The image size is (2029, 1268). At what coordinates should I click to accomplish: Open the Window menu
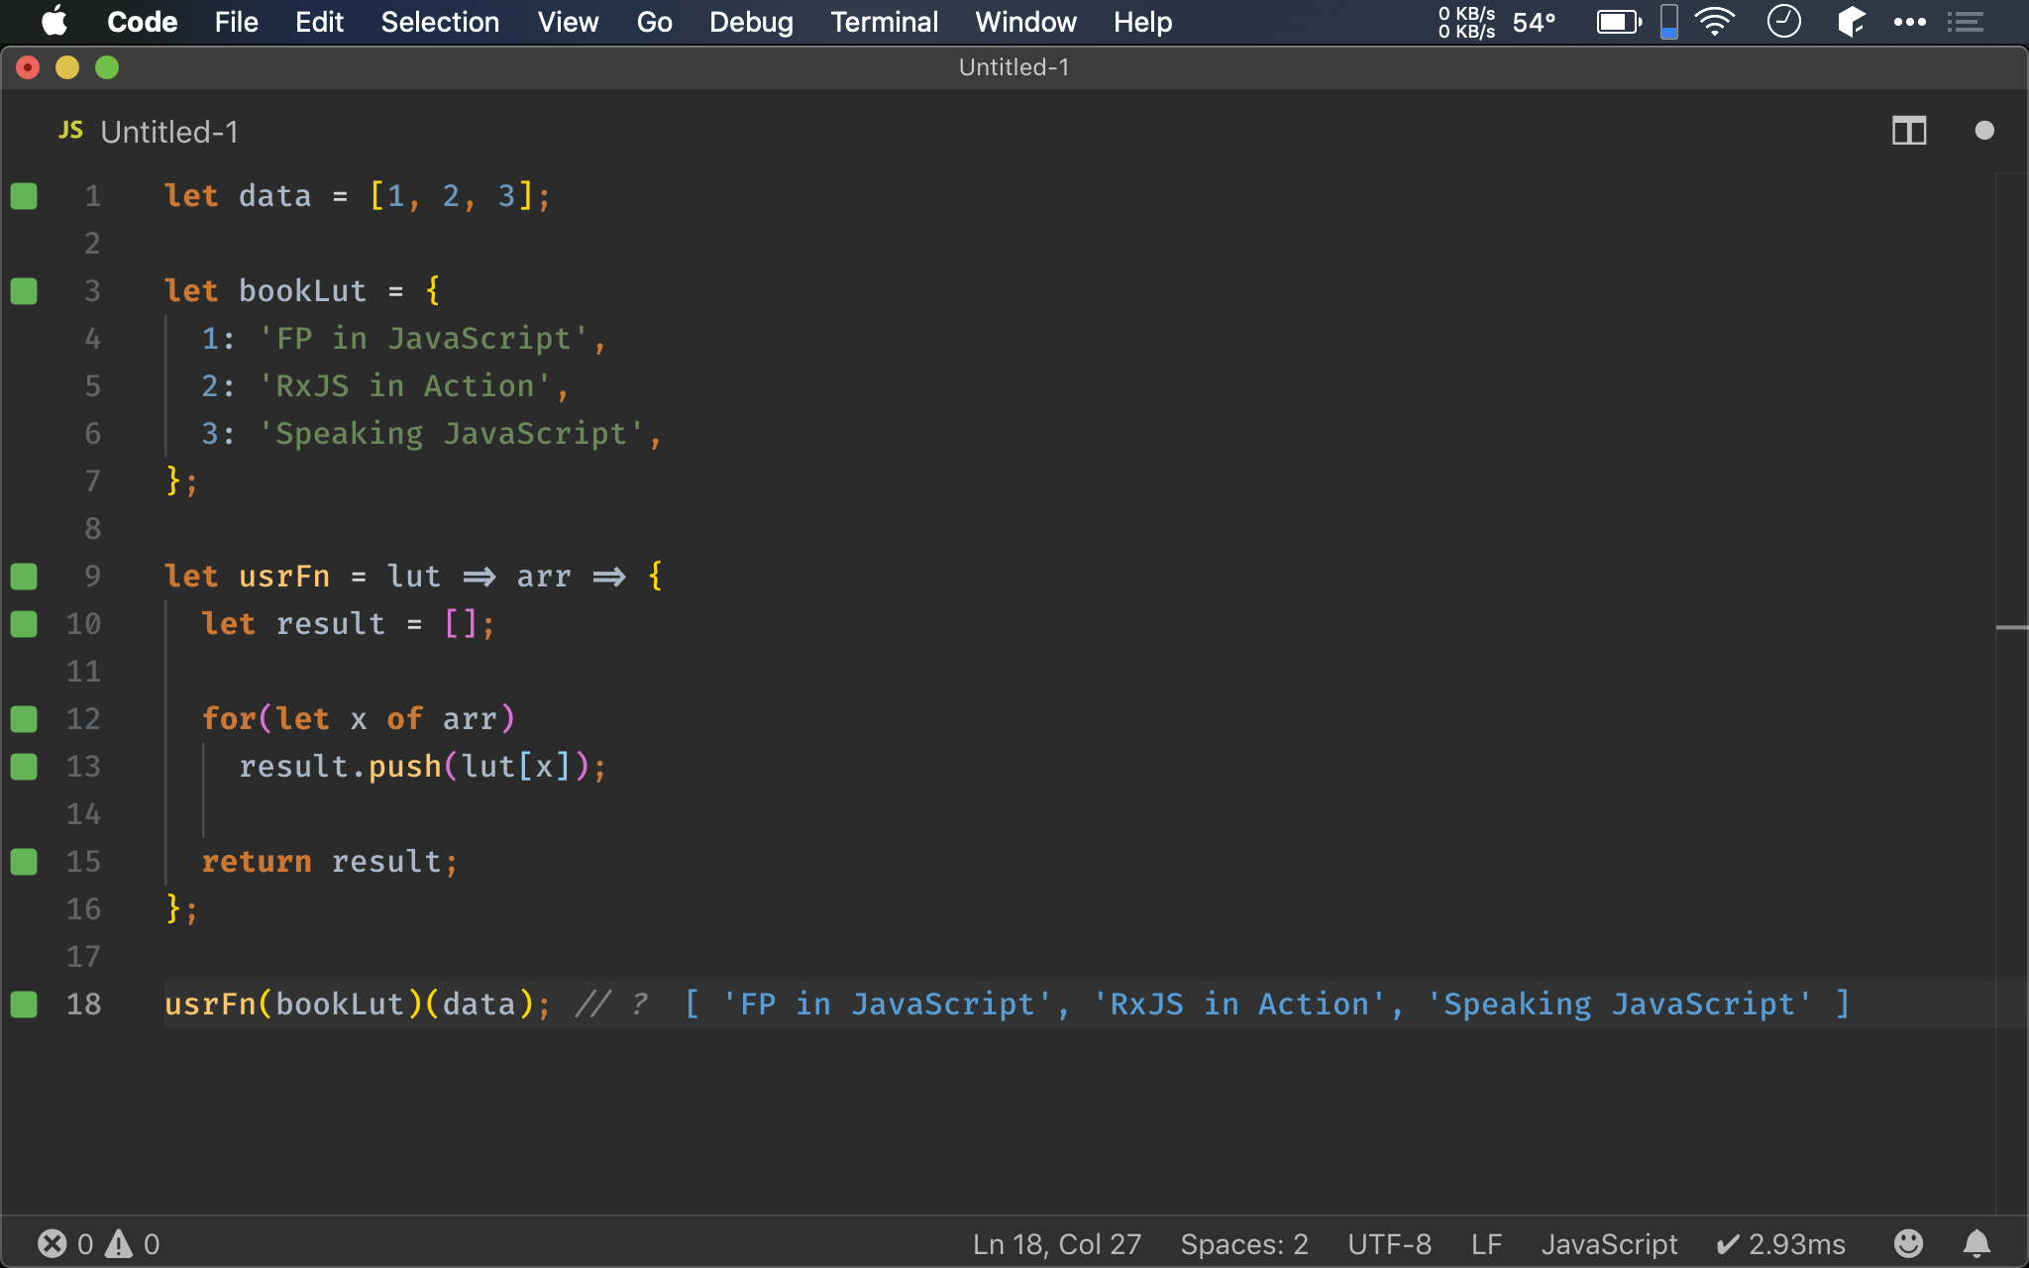pos(1025,22)
